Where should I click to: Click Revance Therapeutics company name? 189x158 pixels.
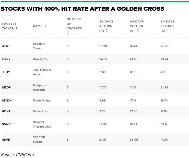point(42,124)
